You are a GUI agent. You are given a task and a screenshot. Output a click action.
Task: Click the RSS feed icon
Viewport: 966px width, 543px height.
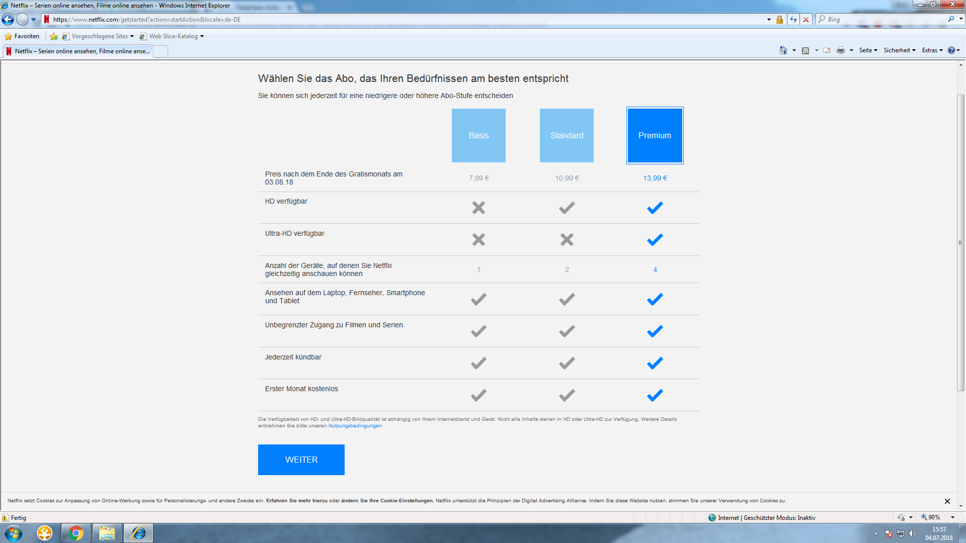click(x=806, y=50)
